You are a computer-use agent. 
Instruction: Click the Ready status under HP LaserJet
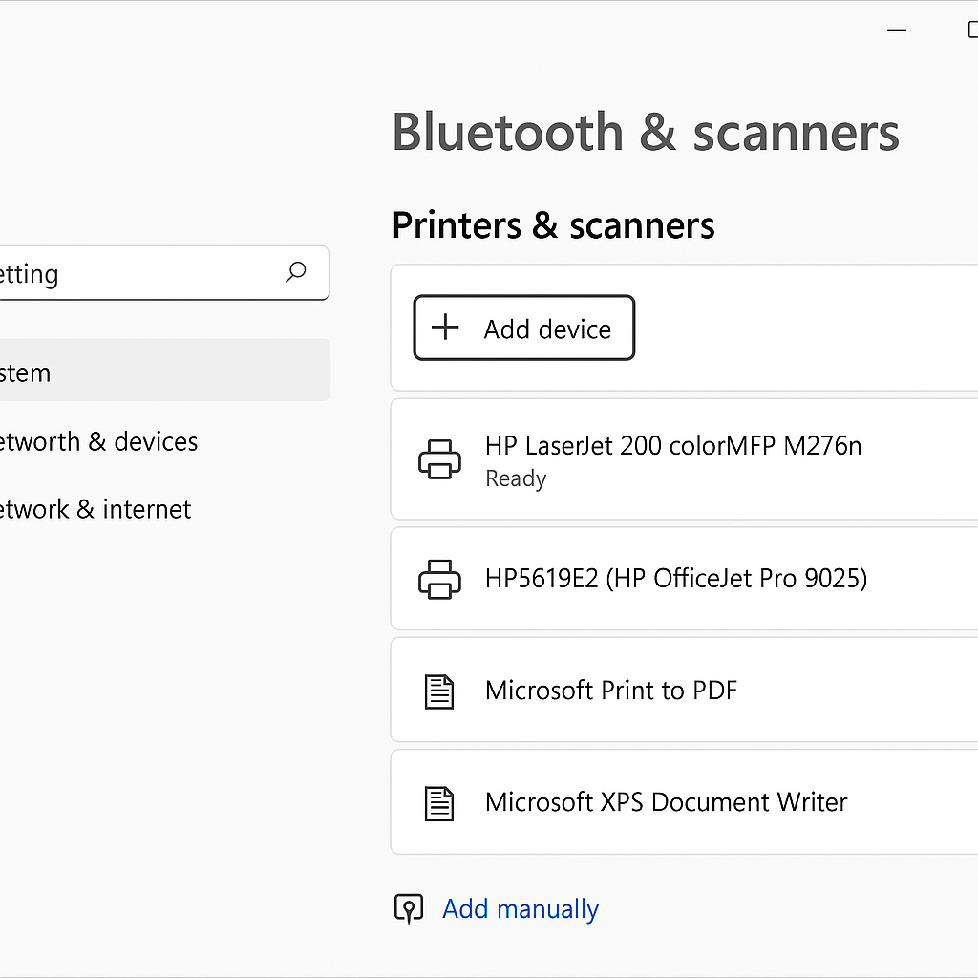tap(516, 479)
